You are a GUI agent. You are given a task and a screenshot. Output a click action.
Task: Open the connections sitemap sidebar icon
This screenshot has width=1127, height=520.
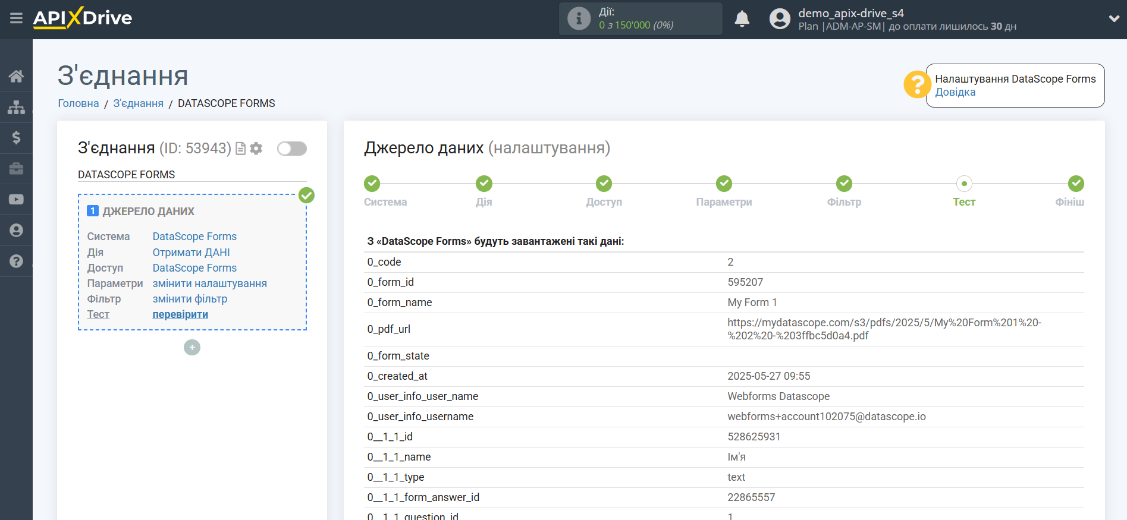(16, 107)
